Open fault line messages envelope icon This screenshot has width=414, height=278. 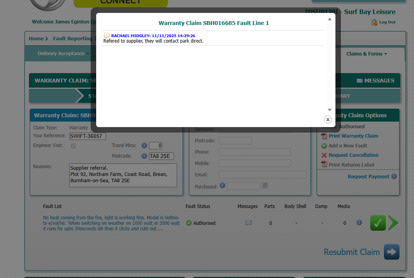[249, 223]
